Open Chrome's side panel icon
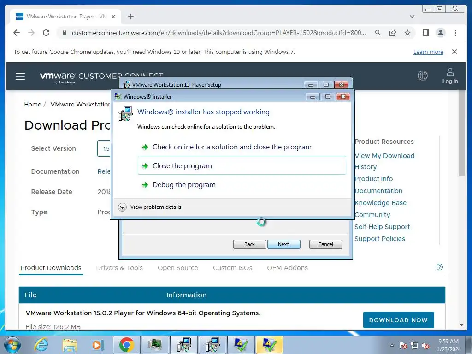The image size is (472, 354). 425,33
